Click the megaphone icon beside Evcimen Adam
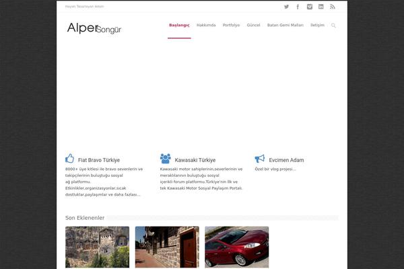Viewport: 404px width, 269px height. coord(259,158)
